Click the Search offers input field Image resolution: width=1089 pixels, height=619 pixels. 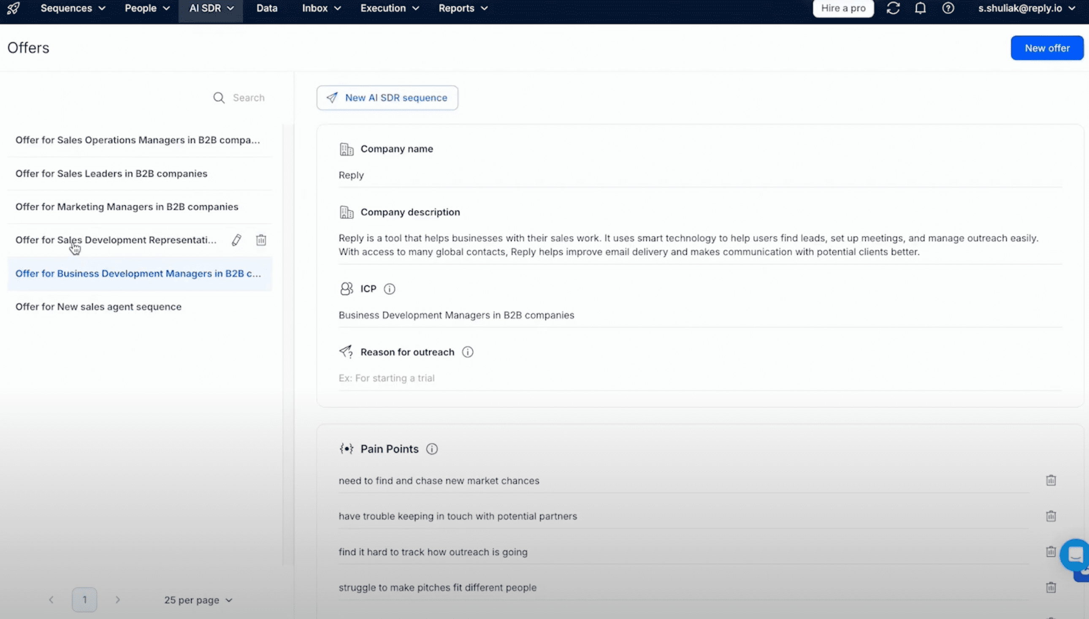tap(249, 98)
